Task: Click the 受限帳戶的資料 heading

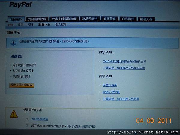Action: [33, 110]
